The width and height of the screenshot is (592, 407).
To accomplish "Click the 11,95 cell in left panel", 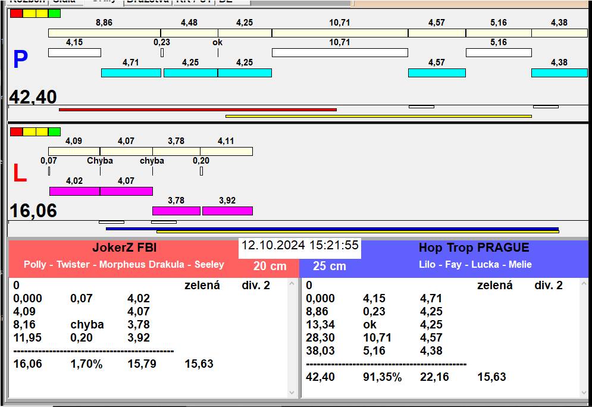I will coord(27,337).
